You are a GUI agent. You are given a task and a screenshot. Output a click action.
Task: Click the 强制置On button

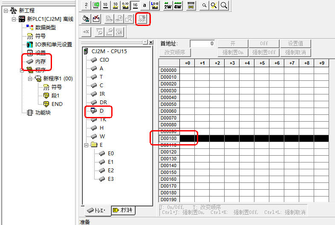pyautogui.click(x=233, y=53)
